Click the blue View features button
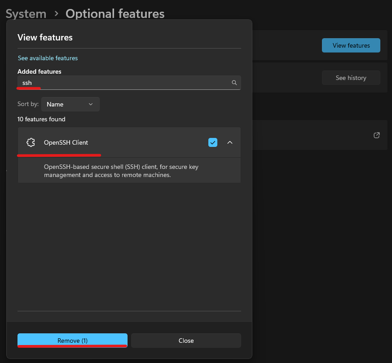The height and width of the screenshot is (363, 392). click(351, 45)
